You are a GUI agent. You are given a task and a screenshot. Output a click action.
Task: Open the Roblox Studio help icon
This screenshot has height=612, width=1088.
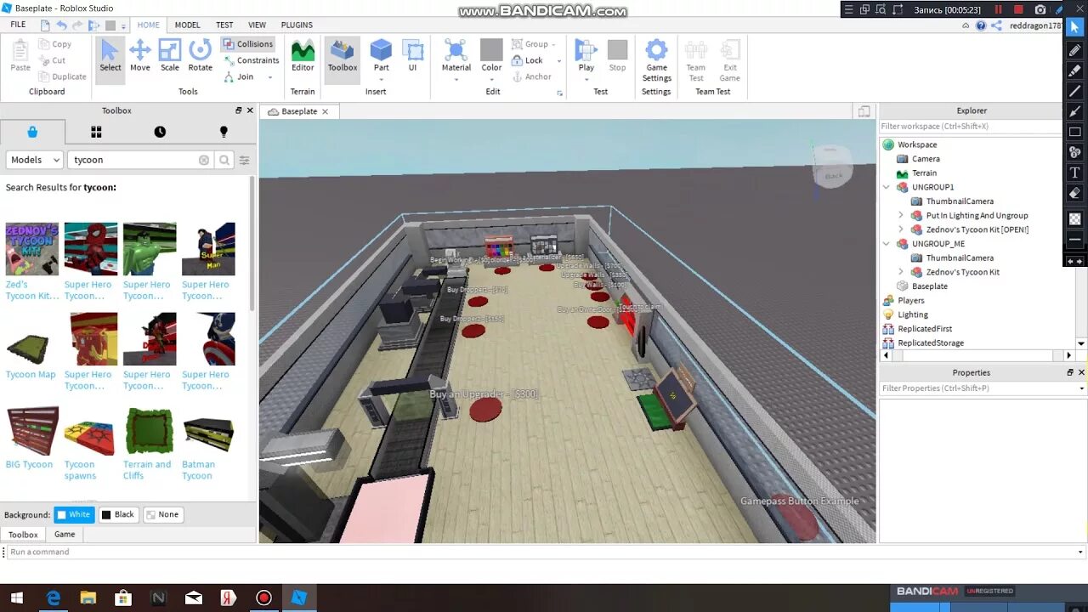click(981, 25)
